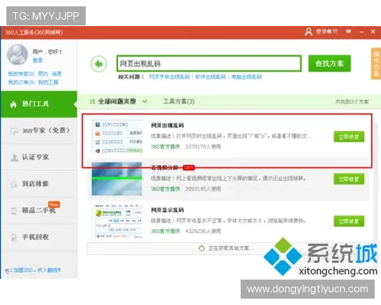Viewport: 381px width, 305px height.
Task: Open 我的专家(0) link
Action: coord(22,74)
